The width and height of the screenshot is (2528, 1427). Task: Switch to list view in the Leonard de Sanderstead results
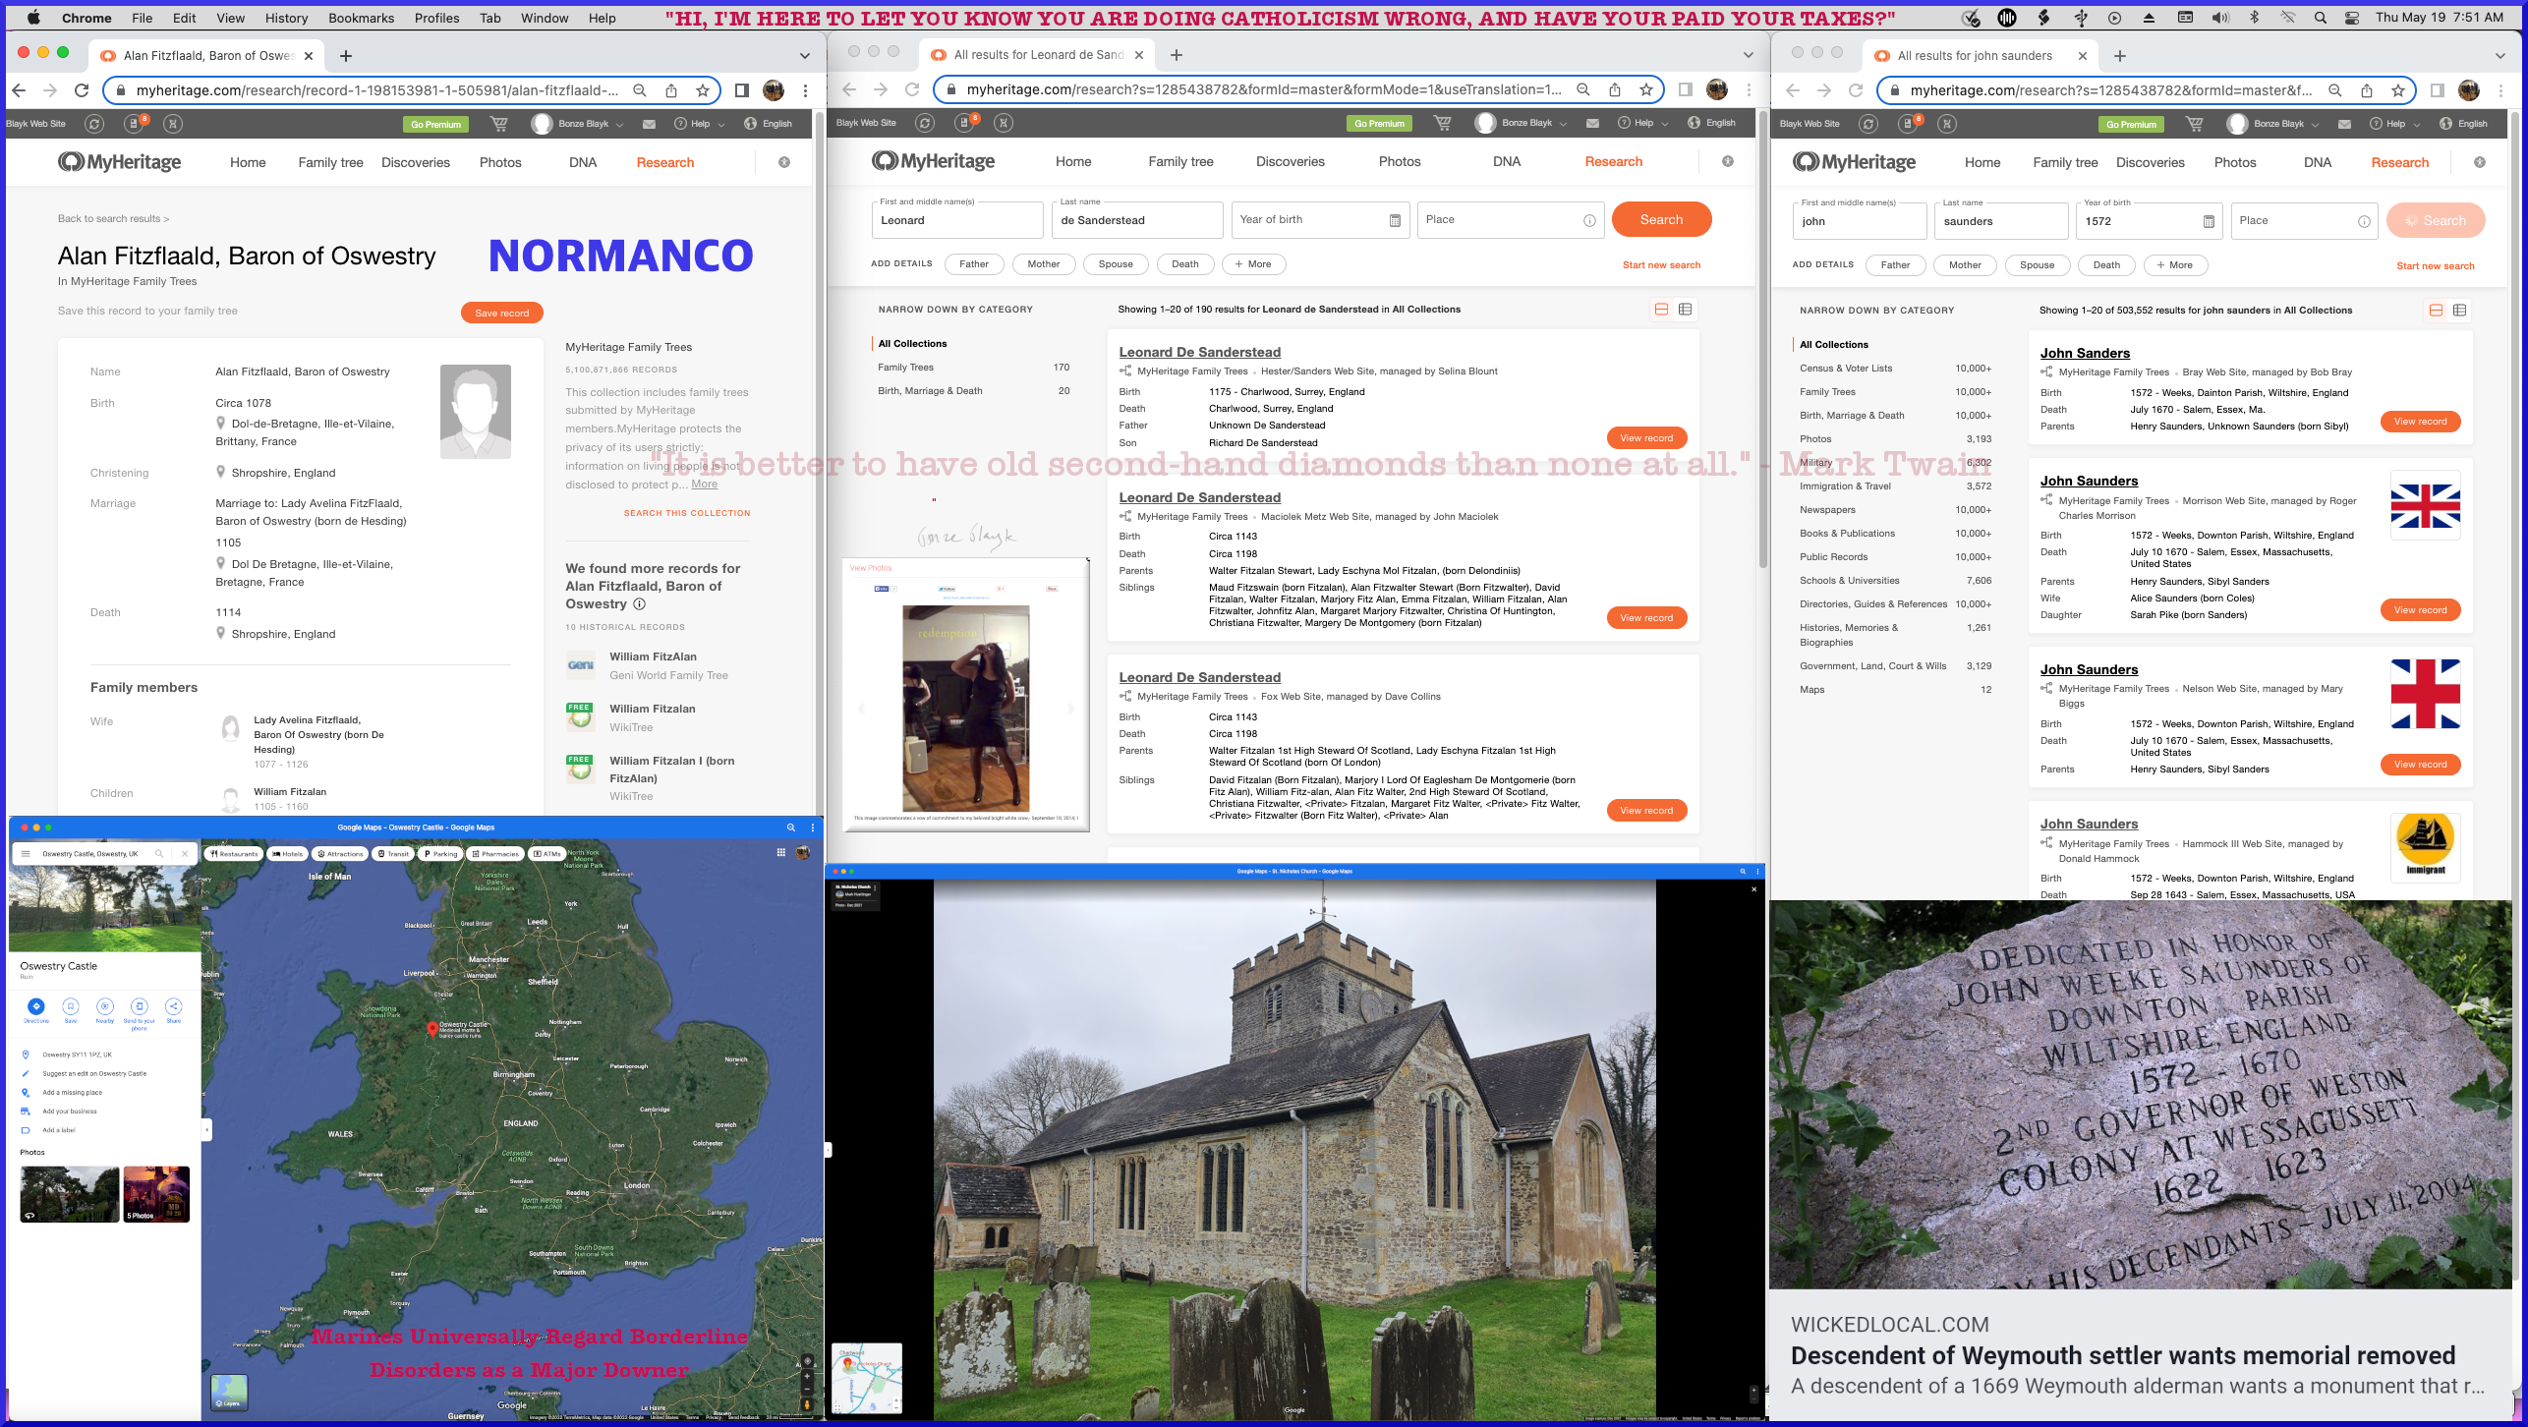tap(1662, 310)
